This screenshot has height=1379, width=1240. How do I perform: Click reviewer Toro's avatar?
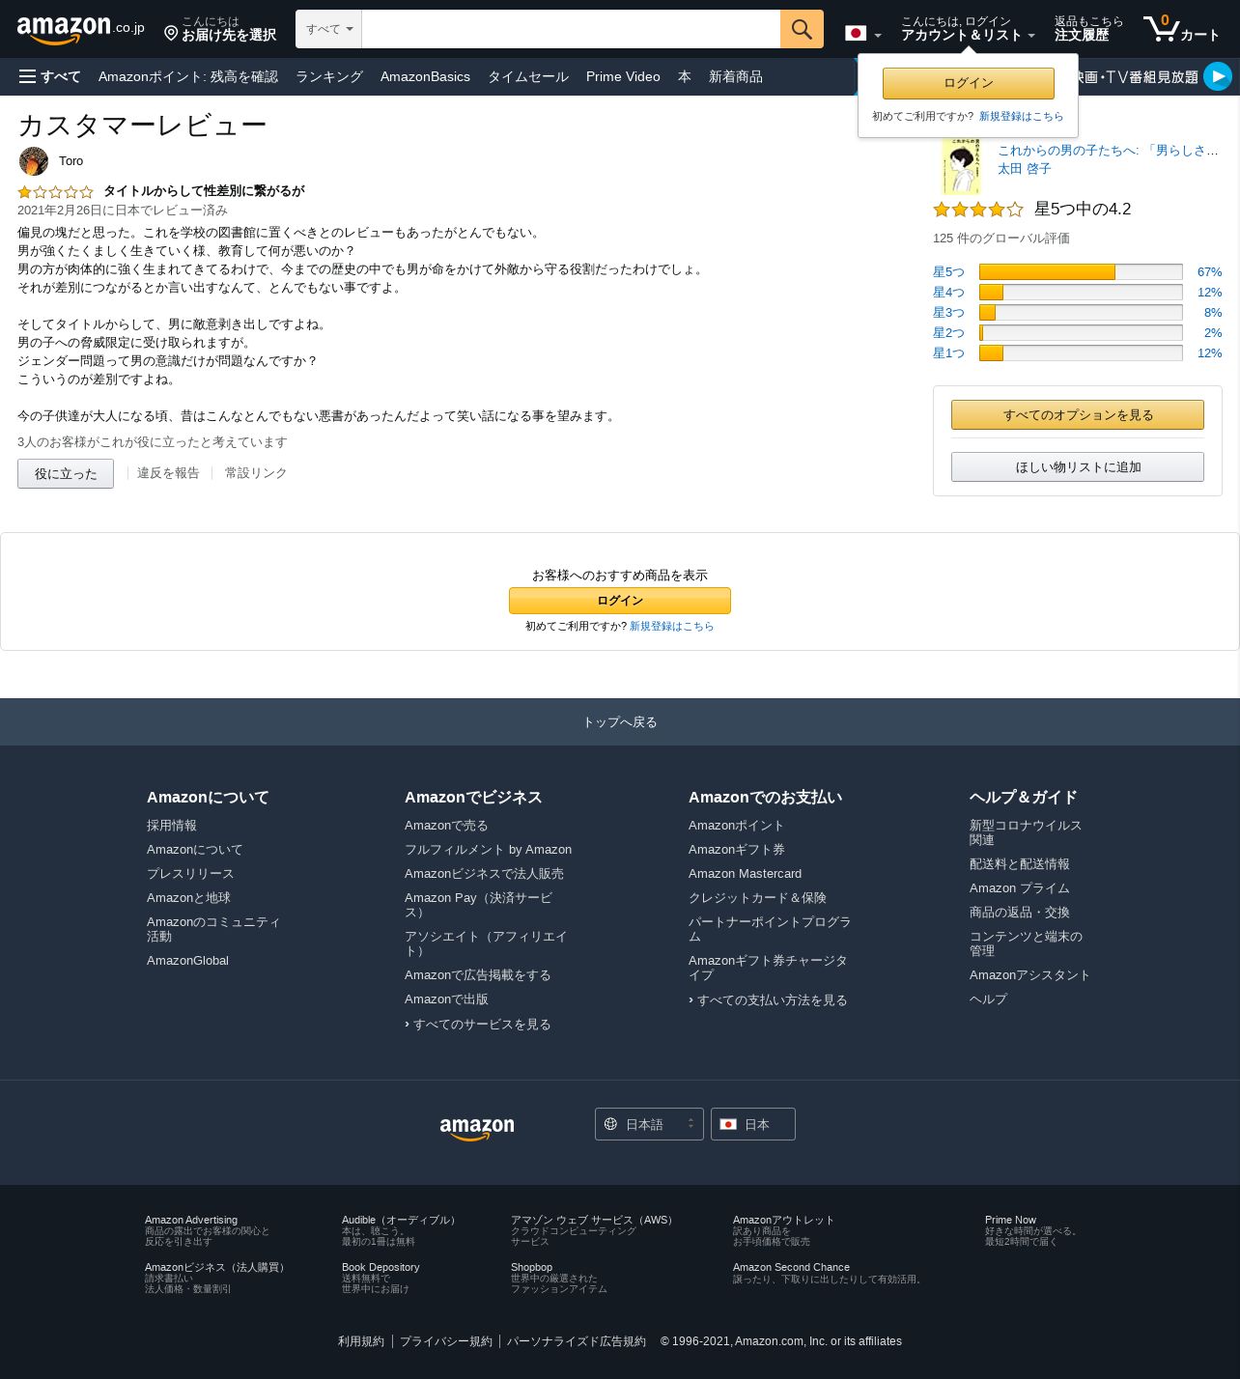point(34,161)
